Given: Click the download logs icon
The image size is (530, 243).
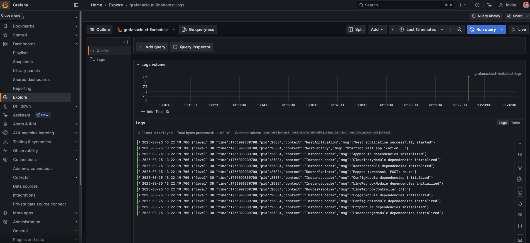Looking at the screenshot, I should coord(520,240).
